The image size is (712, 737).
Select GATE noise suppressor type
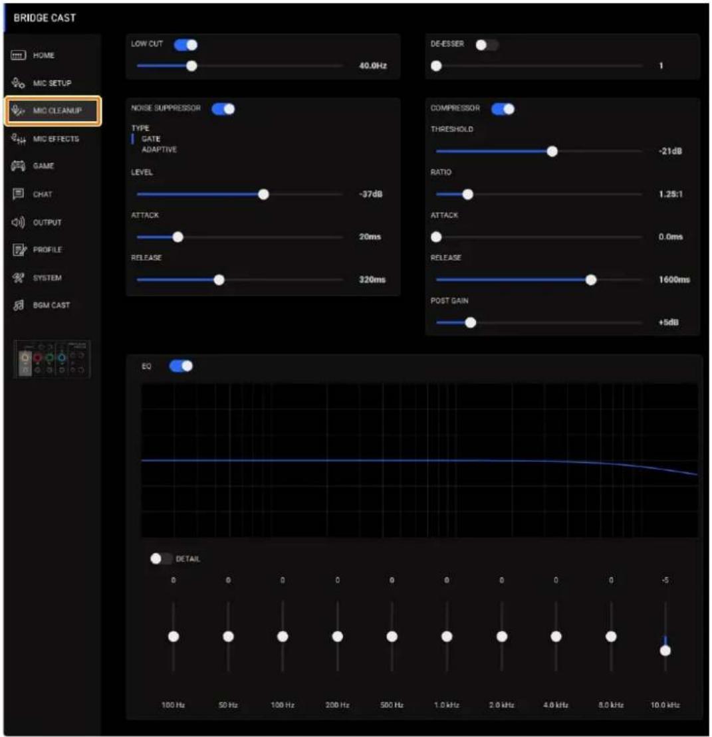151,139
